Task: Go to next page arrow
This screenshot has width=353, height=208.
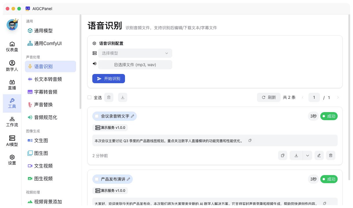Action: click(x=338, y=98)
